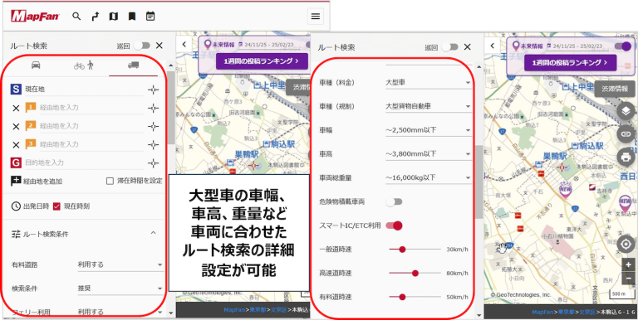
Task: Toggle 巡回 switch in right panel
Action: pyautogui.click(x=450, y=47)
